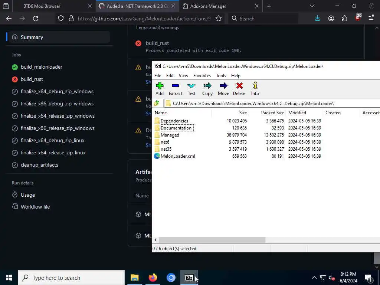Open the Tools menu in 7-Zip
The height and width of the screenshot is (285, 380).
tap(221, 76)
